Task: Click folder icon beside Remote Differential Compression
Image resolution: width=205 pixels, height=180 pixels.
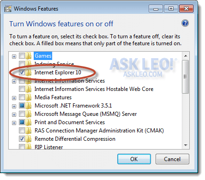Action: tap(28, 139)
